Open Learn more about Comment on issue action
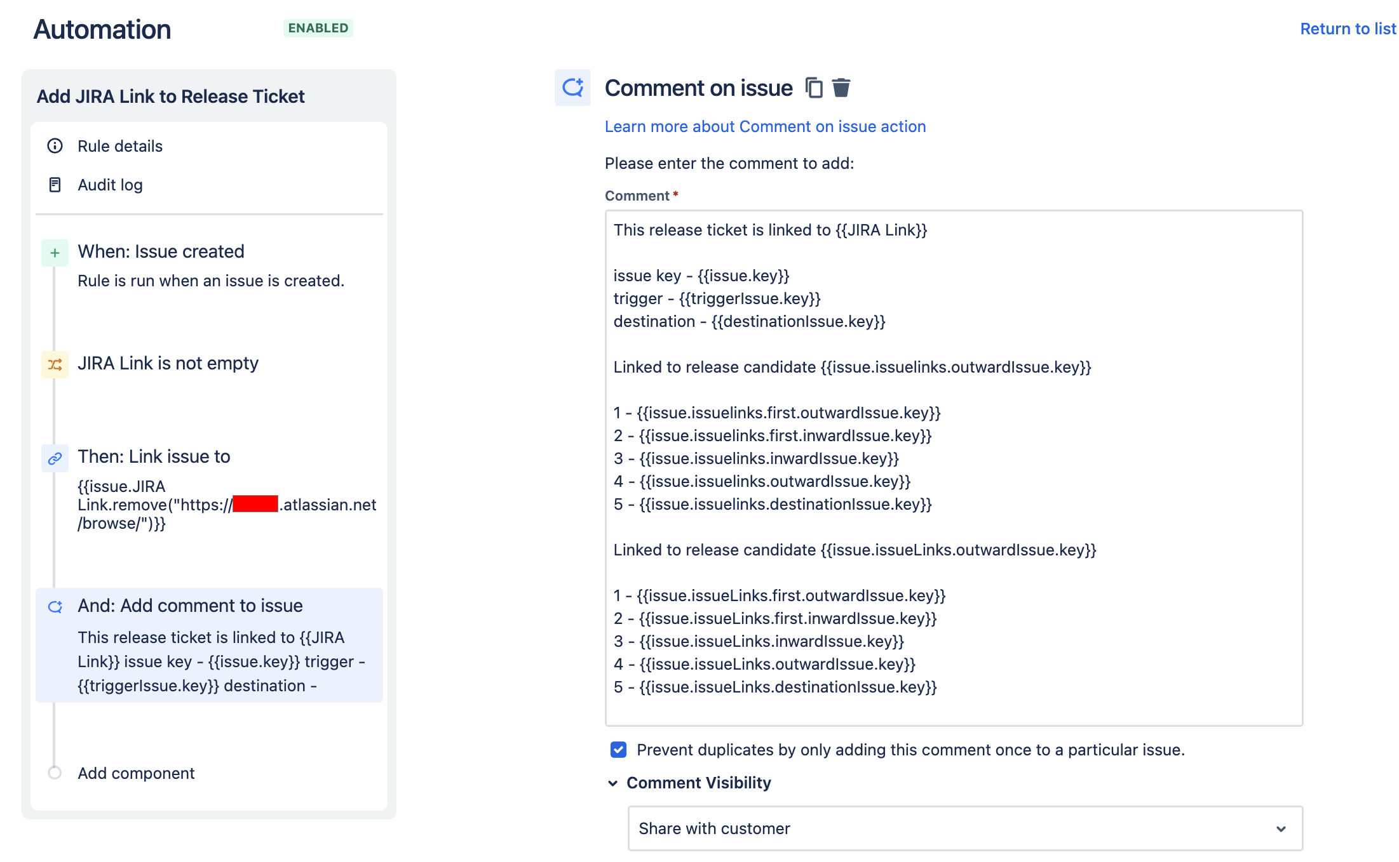1399x862 pixels. click(765, 126)
